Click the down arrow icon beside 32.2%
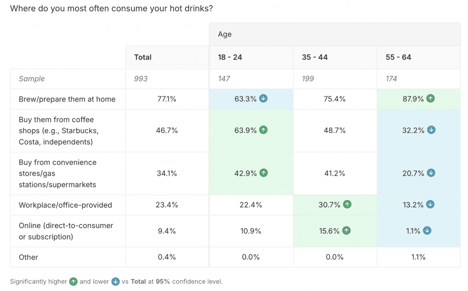The height and width of the screenshot is (291, 468). 431,130
